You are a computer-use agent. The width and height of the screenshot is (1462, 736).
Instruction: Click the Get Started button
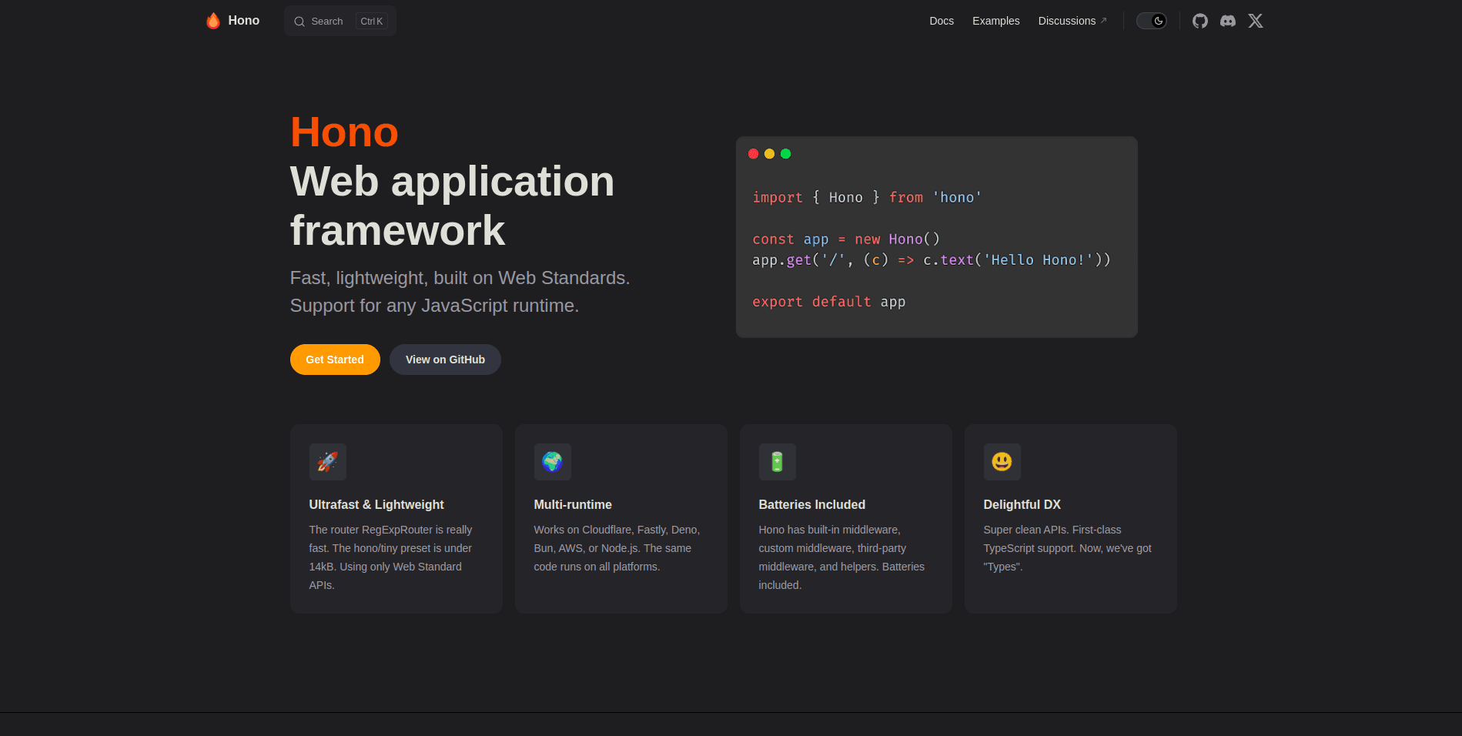coord(335,360)
